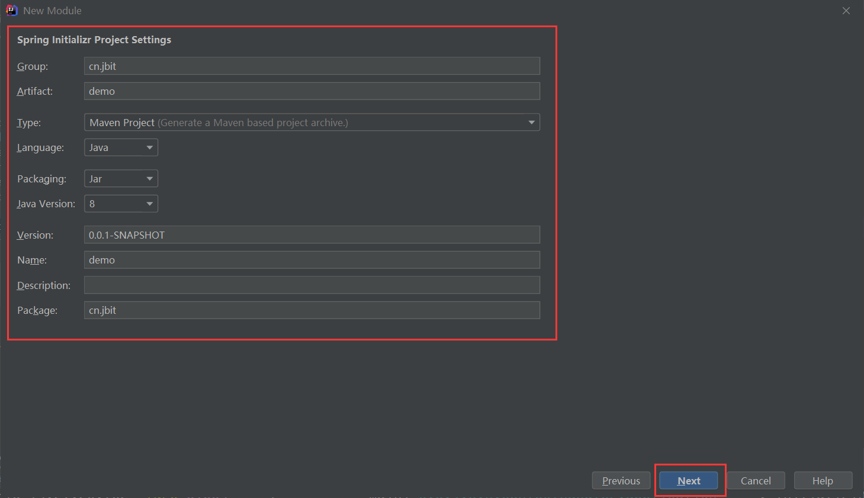This screenshot has height=498, width=864.
Task: Proceed with the Next button
Action: 689,481
